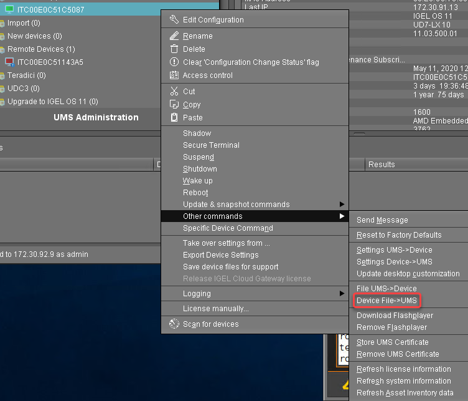
Task: Choose Reset to Factory Defaults
Action: 398,235
